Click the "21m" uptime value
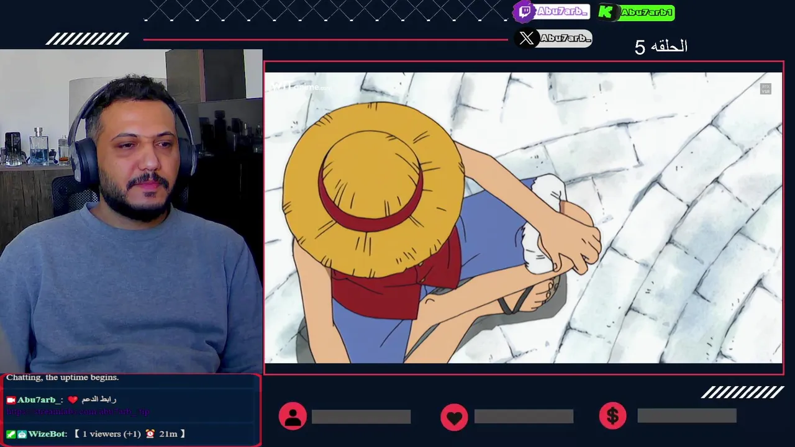 (x=168, y=434)
